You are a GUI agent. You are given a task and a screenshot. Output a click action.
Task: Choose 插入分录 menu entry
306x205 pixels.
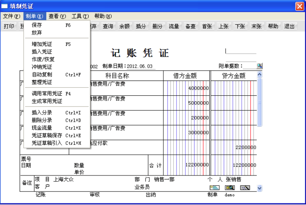(57, 112)
